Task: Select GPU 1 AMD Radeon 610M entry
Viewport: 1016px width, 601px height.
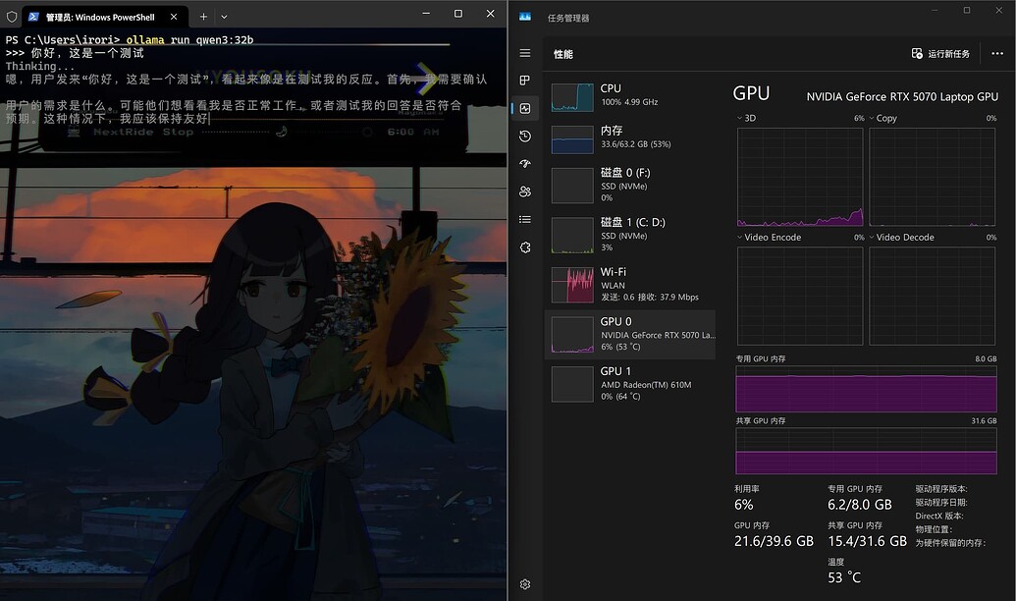Action: pos(630,383)
